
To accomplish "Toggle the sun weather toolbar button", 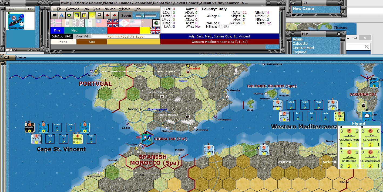I will pos(92,15).
